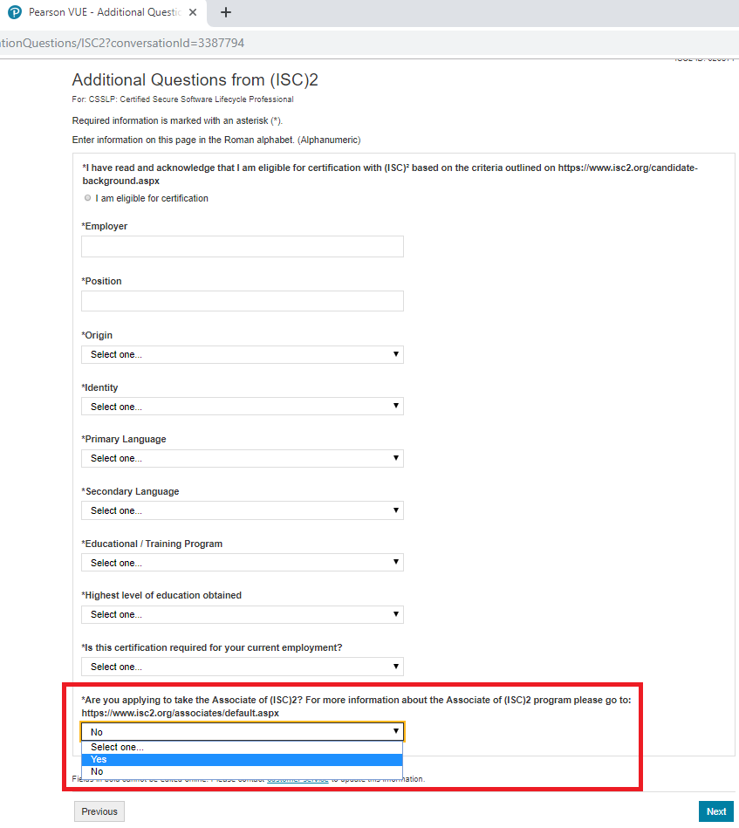The height and width of the screenshot is (828, 739).
Task: Close the Pearson VUE browser tab
Action: click(193, 12)
